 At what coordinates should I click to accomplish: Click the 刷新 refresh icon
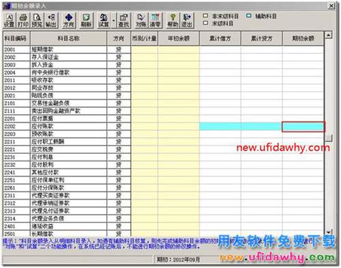point(86,21)
